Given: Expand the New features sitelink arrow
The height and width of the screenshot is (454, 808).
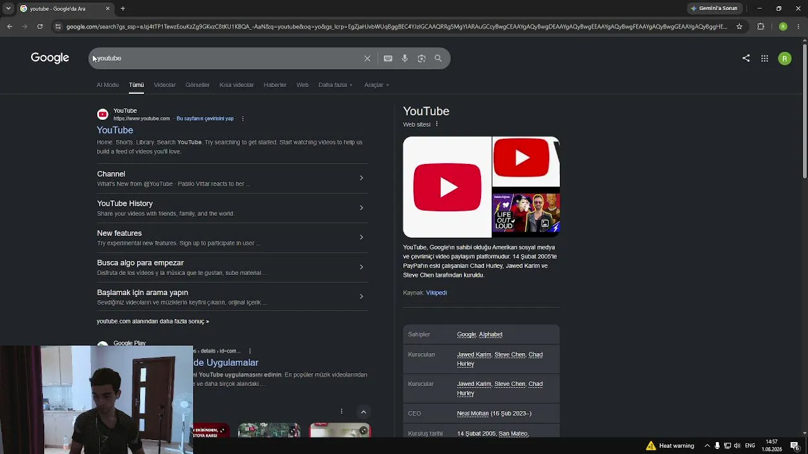Looking at the screenshot, I should 361,237.
